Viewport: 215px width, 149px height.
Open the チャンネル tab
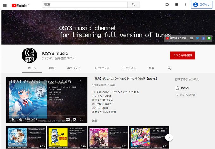(x=129, y=68)
